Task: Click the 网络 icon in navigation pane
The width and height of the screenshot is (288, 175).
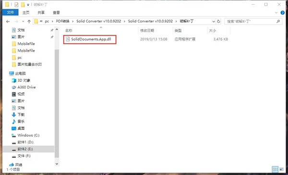Action: [12, 165]
